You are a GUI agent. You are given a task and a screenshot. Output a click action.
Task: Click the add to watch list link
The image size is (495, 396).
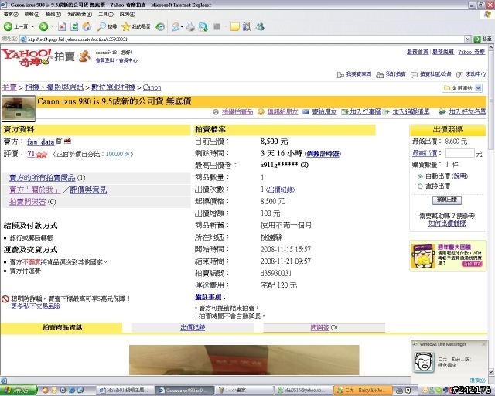pyautogui.click(x=411, y=112)
